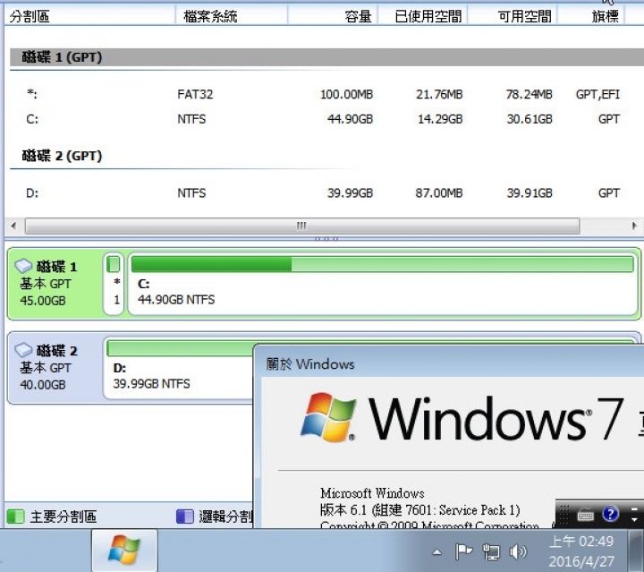Image resolution: width=644 pixels, height=572 pixels.
Task: Show hidden system tray icons
Action: (x=437, y=552)
